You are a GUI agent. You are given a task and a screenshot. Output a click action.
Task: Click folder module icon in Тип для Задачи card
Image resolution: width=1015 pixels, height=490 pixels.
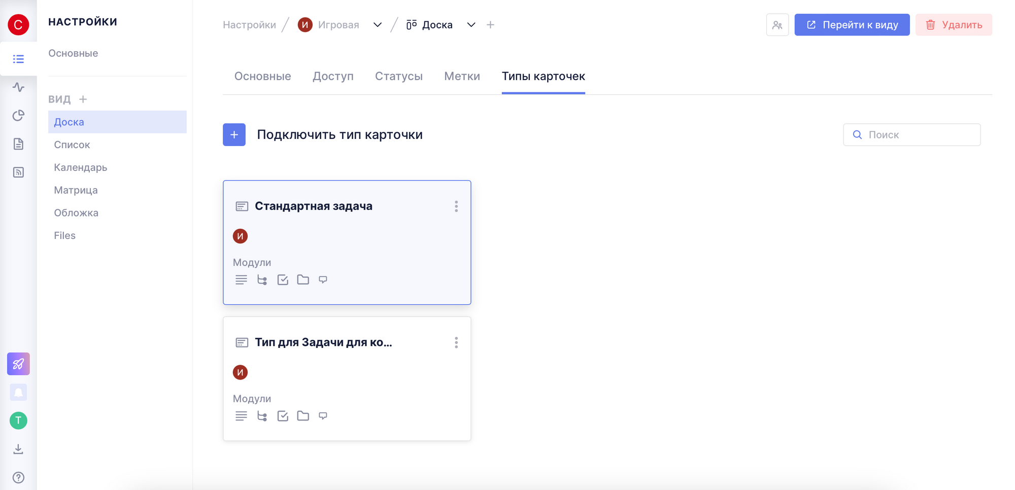pos(303,416)
